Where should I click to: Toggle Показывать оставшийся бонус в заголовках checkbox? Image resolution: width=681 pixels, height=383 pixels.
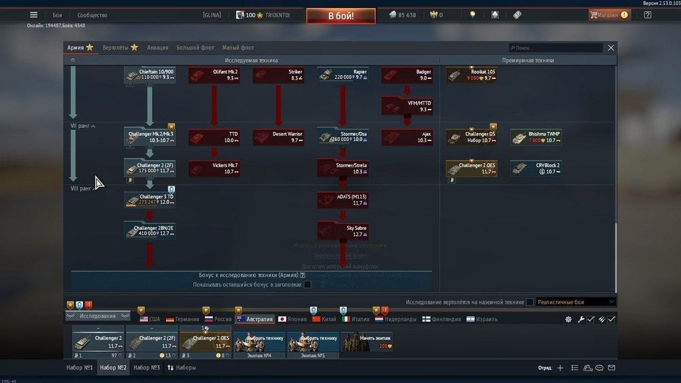[308, 284]
